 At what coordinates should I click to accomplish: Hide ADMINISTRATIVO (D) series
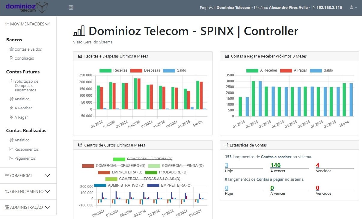click(119, 185)
